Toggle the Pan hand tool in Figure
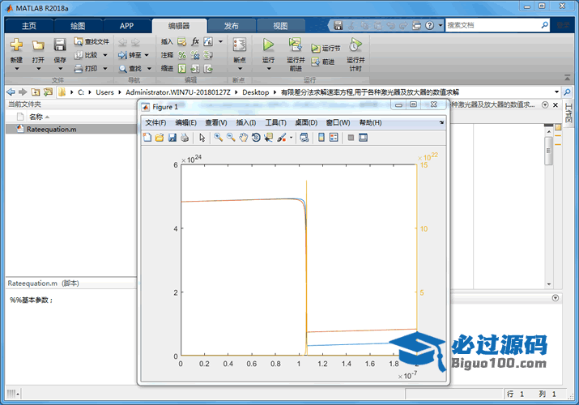Screen dimensions: 579x405 (243, 138)
